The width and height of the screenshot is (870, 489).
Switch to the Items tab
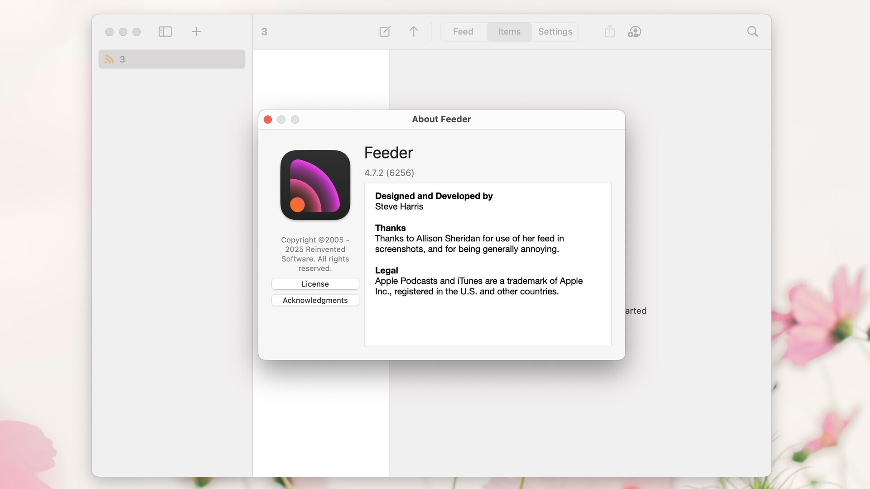pyautogui.click(x=509, y=32)
